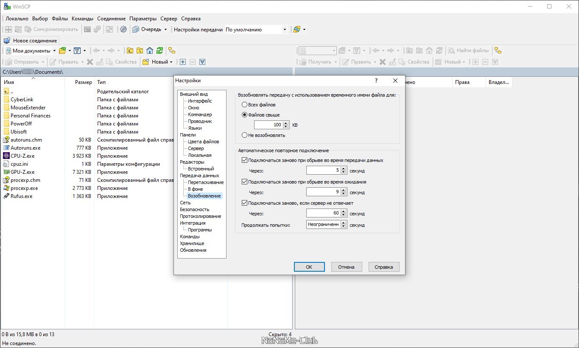579x348 pixels.
Task: Expand arrow next to local open directory icon
Action: [70, 51]
